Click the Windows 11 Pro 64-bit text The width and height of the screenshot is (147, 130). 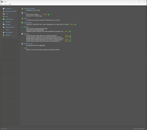click(x=33, y=10)
